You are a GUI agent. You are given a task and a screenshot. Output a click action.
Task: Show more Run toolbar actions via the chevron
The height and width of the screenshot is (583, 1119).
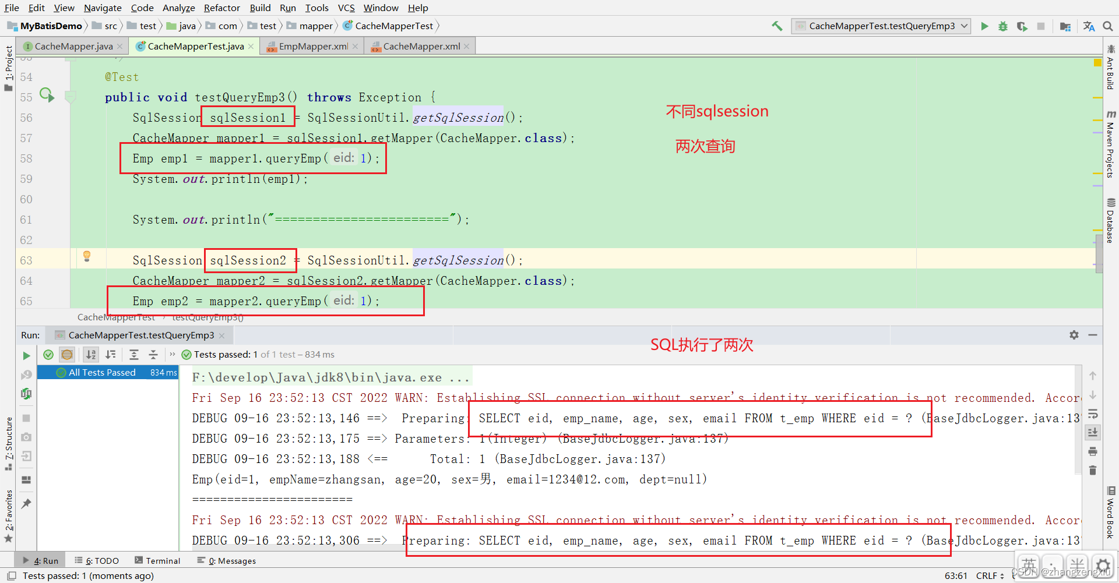(x=173, y=354)
